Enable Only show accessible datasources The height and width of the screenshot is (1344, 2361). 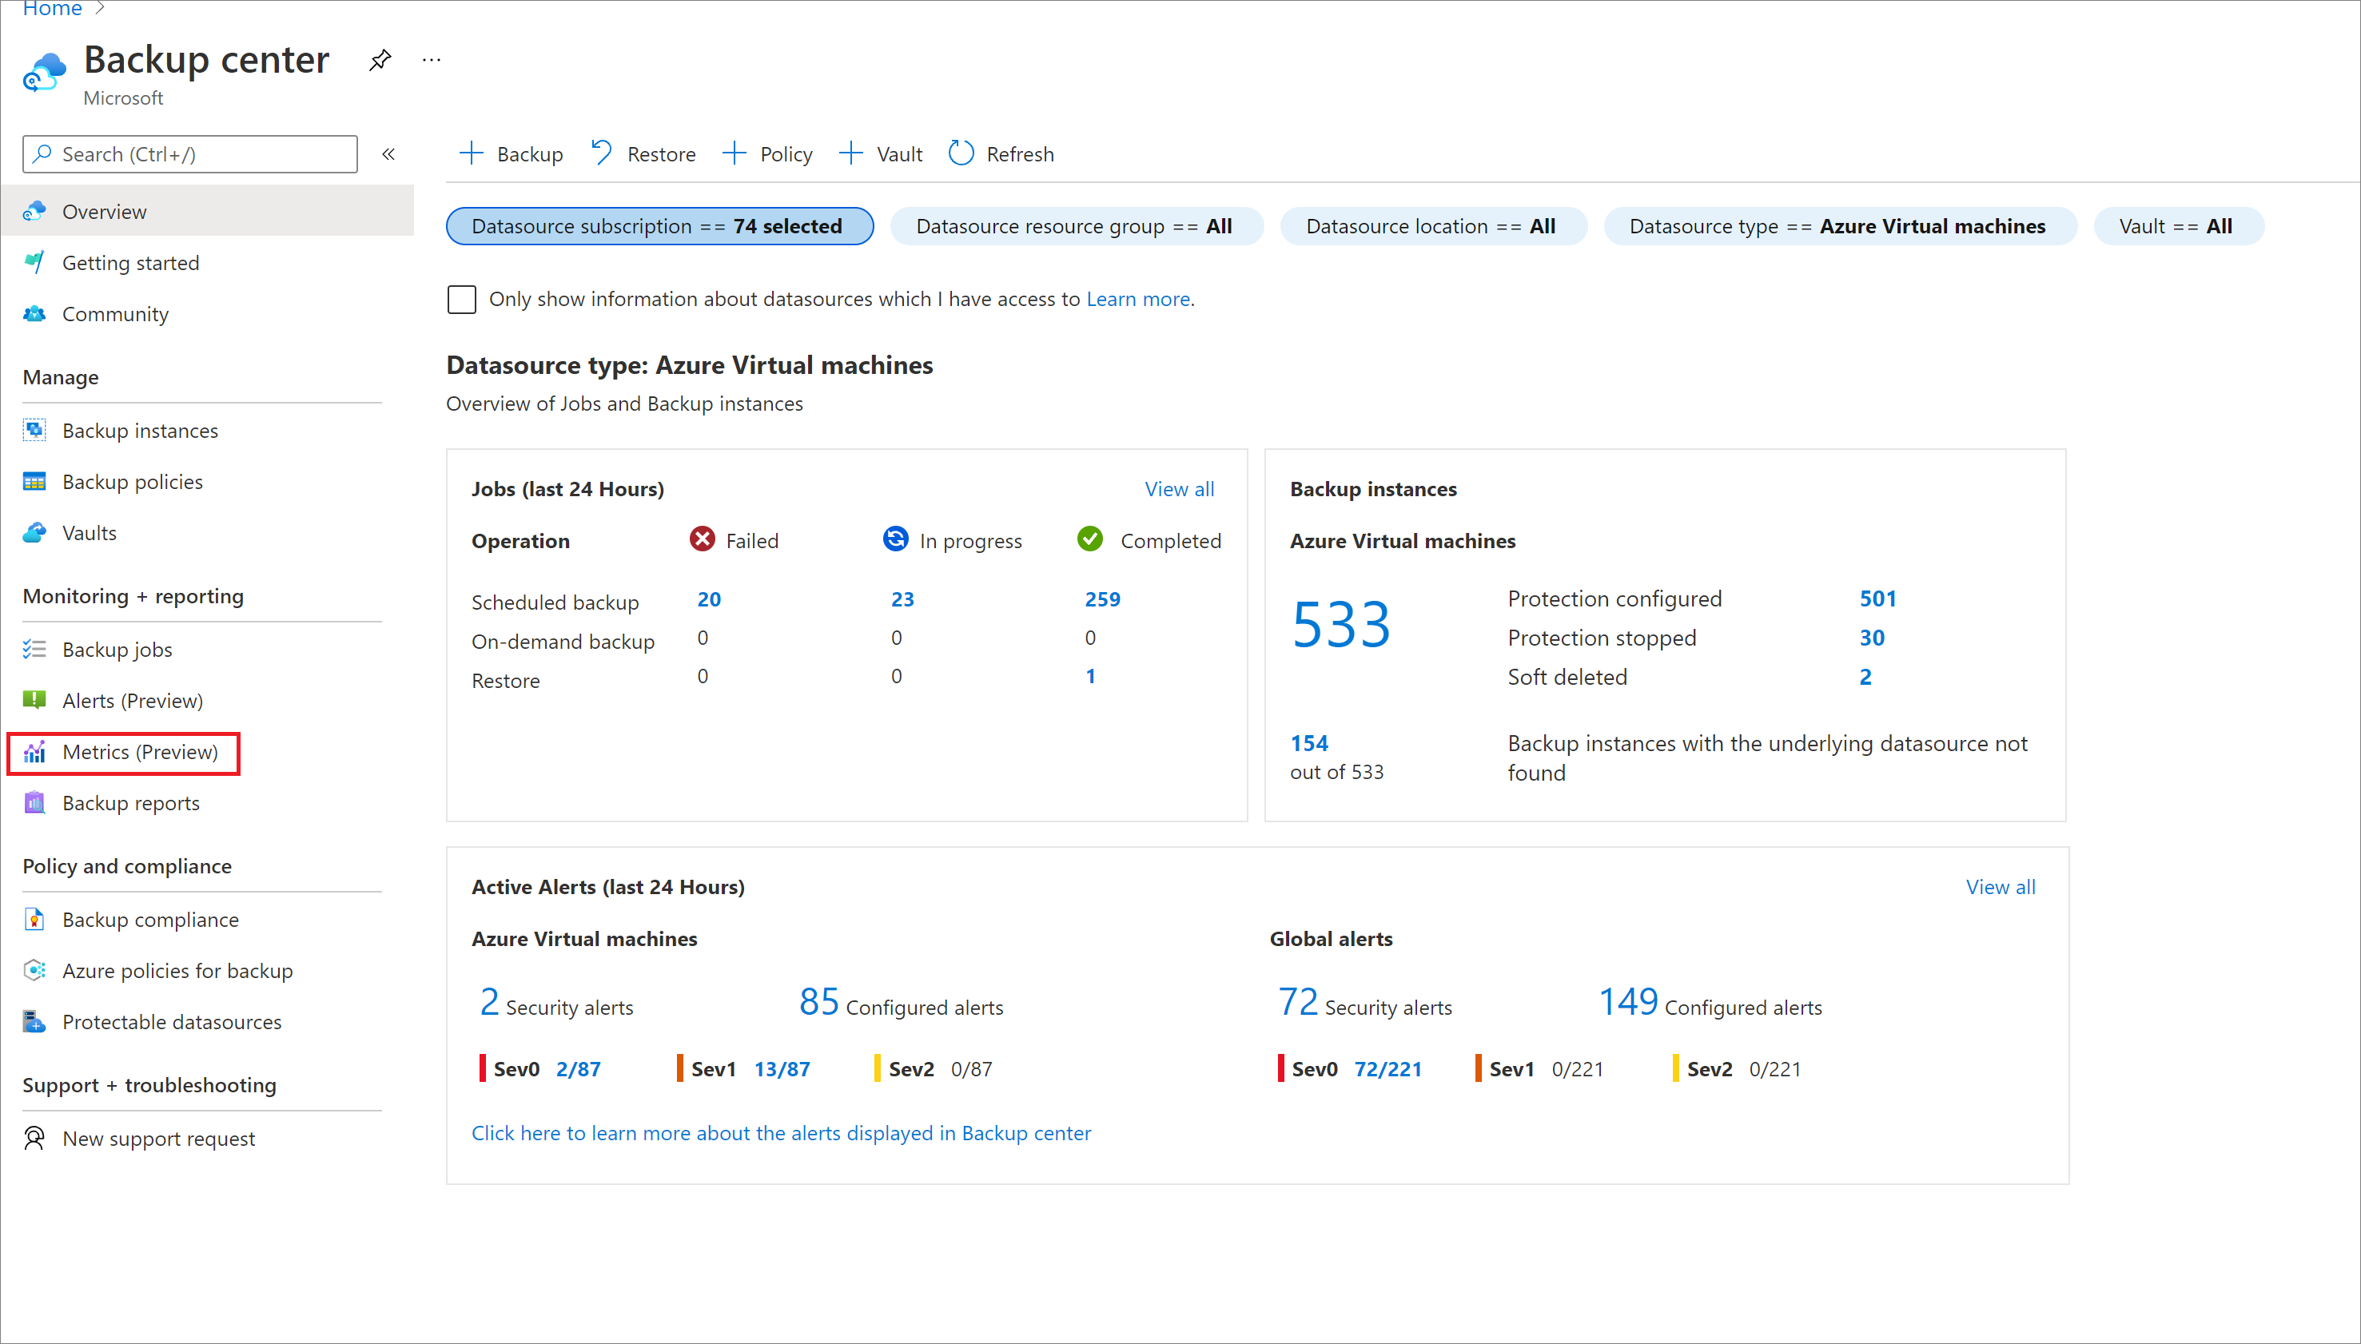tap(464, 298)
